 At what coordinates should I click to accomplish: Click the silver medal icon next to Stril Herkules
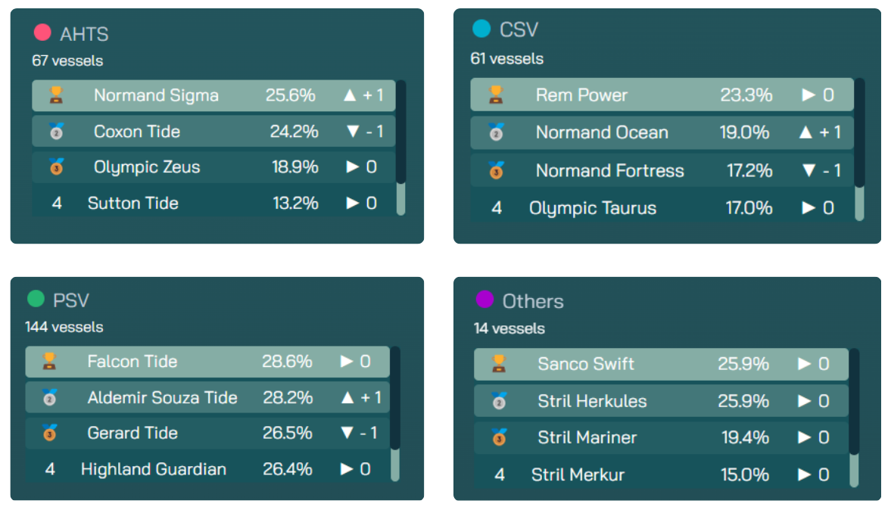[x=499, y=400]
